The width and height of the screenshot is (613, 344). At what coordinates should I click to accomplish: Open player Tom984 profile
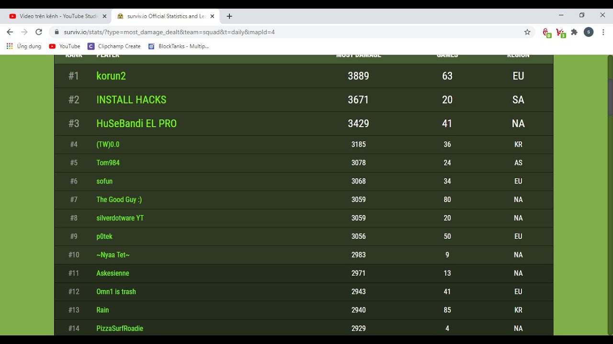click(108, 163)
